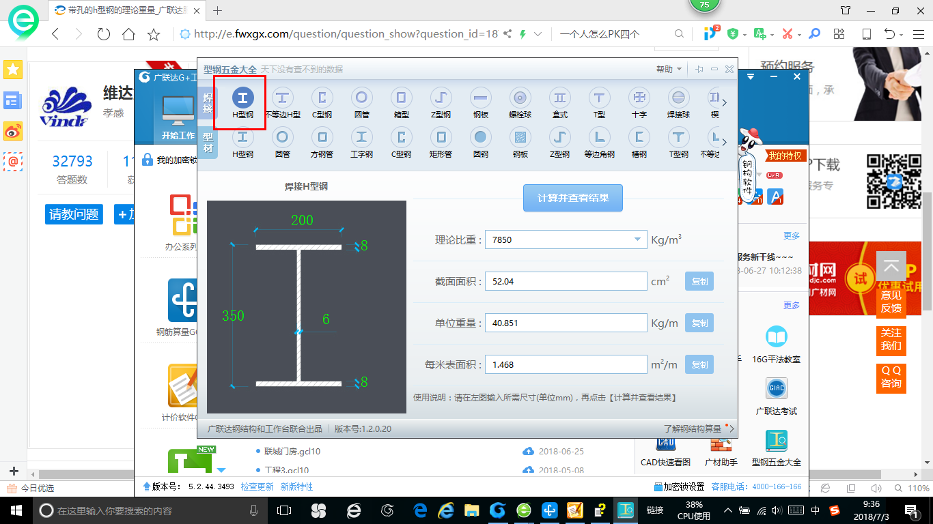Select the 箱型 box section icon

[x=401, y=103]
